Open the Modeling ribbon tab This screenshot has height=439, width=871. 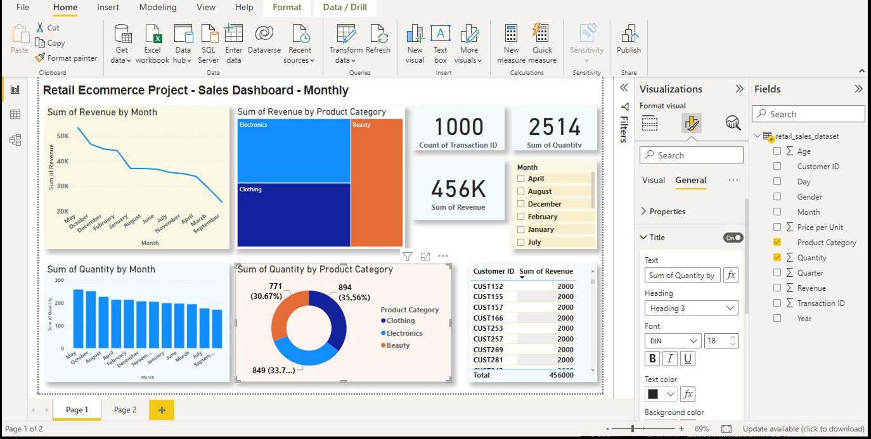tap(158, 8)
